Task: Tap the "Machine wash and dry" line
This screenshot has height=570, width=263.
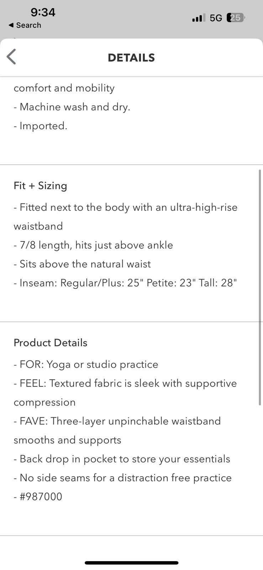Action: [x=72, y=107]
